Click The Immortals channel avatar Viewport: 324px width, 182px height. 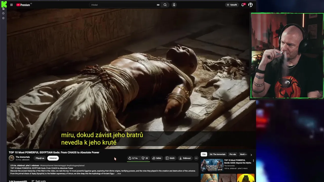11,158
